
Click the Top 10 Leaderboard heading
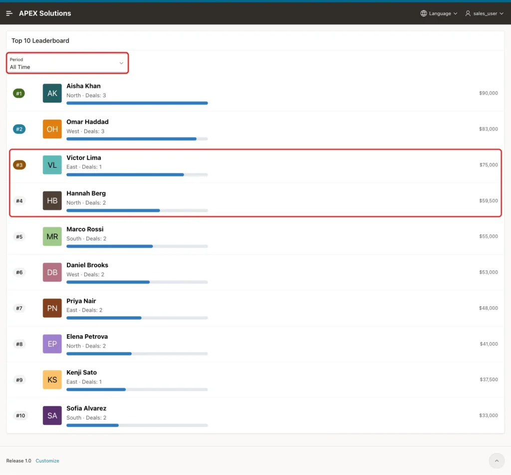click(x=40, y=40)
